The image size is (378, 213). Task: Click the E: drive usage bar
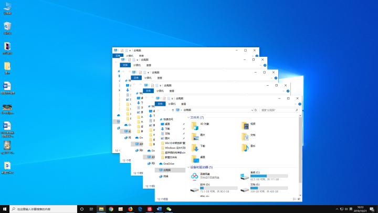point(269,188)
